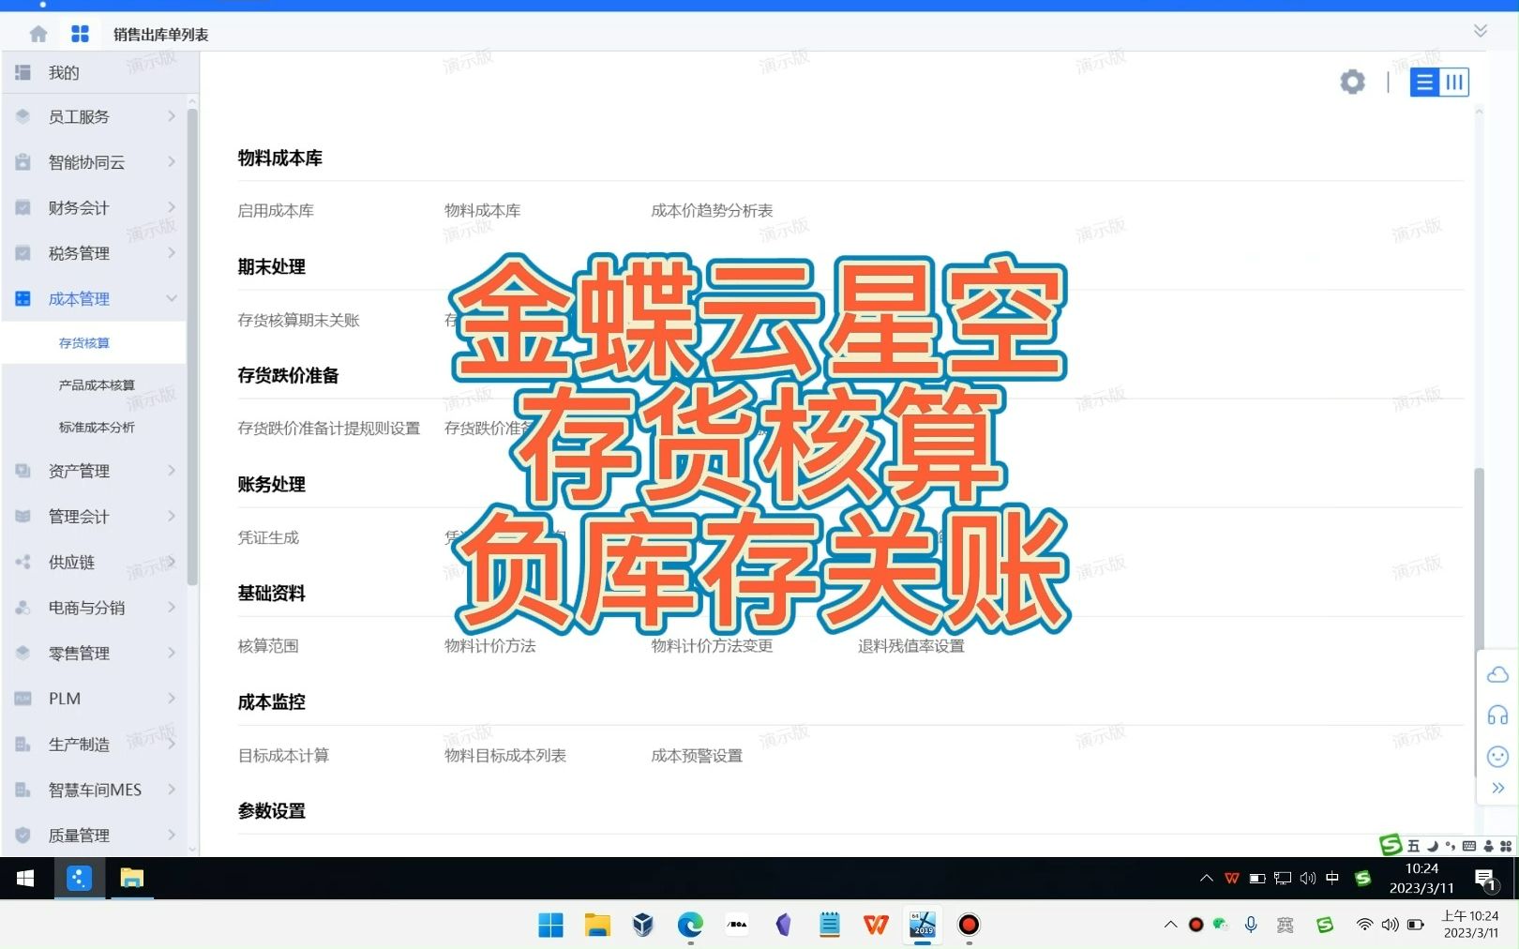Select 标准成本分析 submenu item
This screenshot has width=1519, height=949.
click(97, 428)
